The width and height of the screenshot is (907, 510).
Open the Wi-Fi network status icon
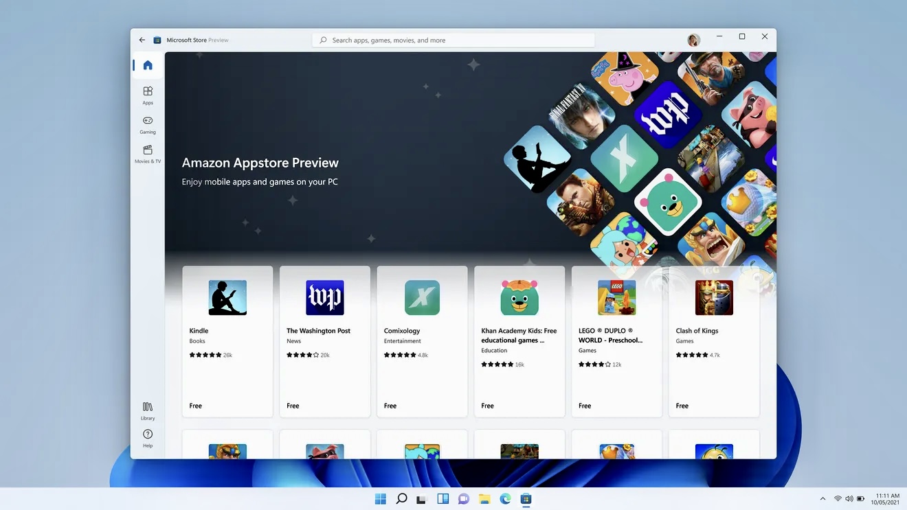tap(838, 499)
